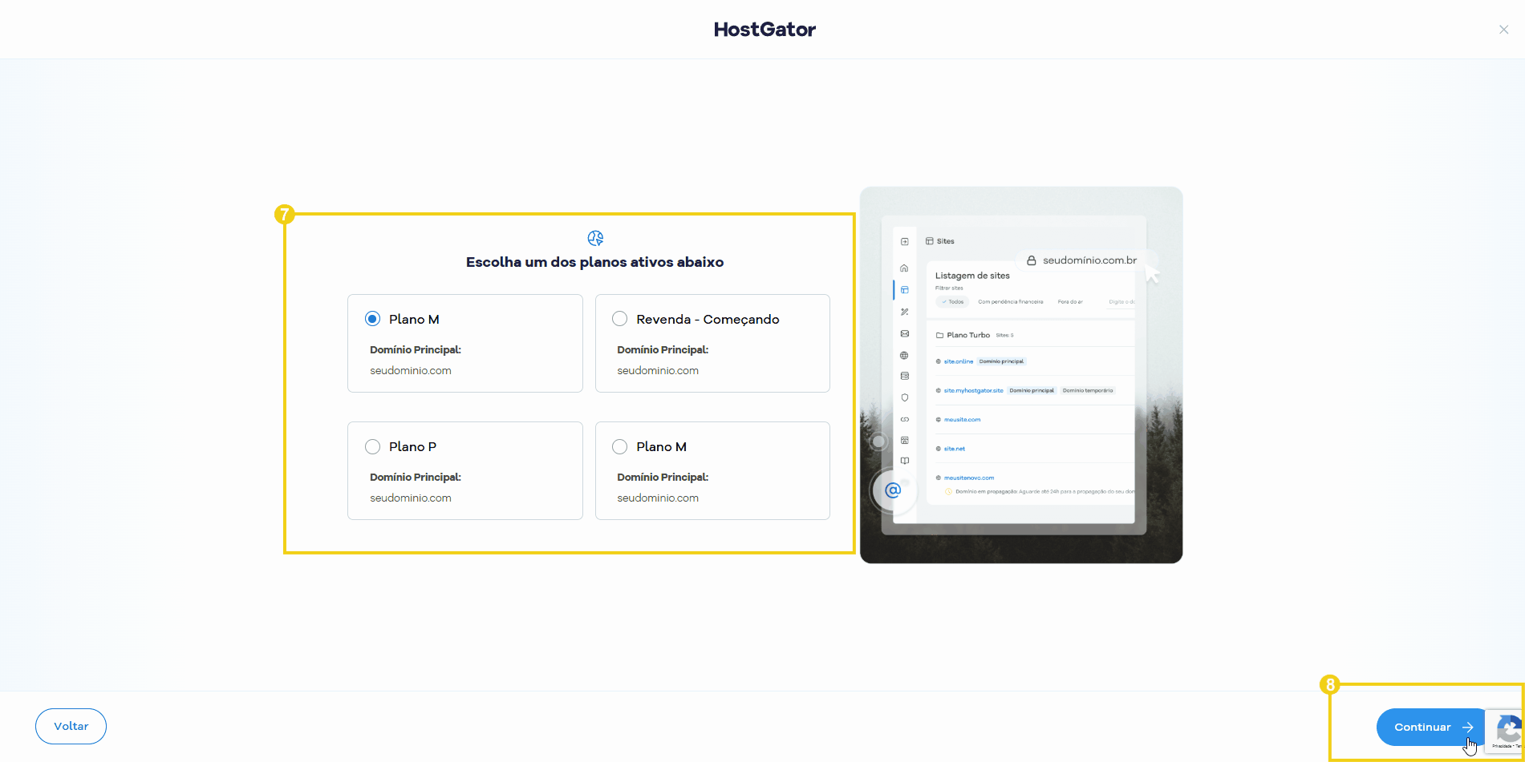Click the globe icon above the plan heading

click(595, 238)
